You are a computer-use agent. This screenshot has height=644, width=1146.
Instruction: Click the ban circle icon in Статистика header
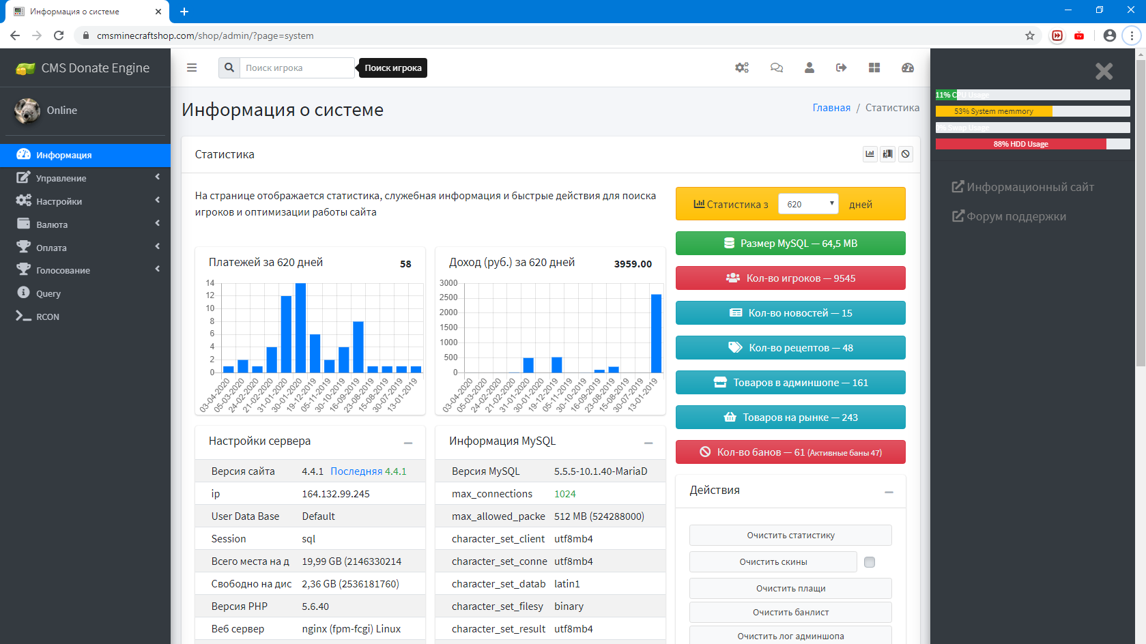coord(905,154)
